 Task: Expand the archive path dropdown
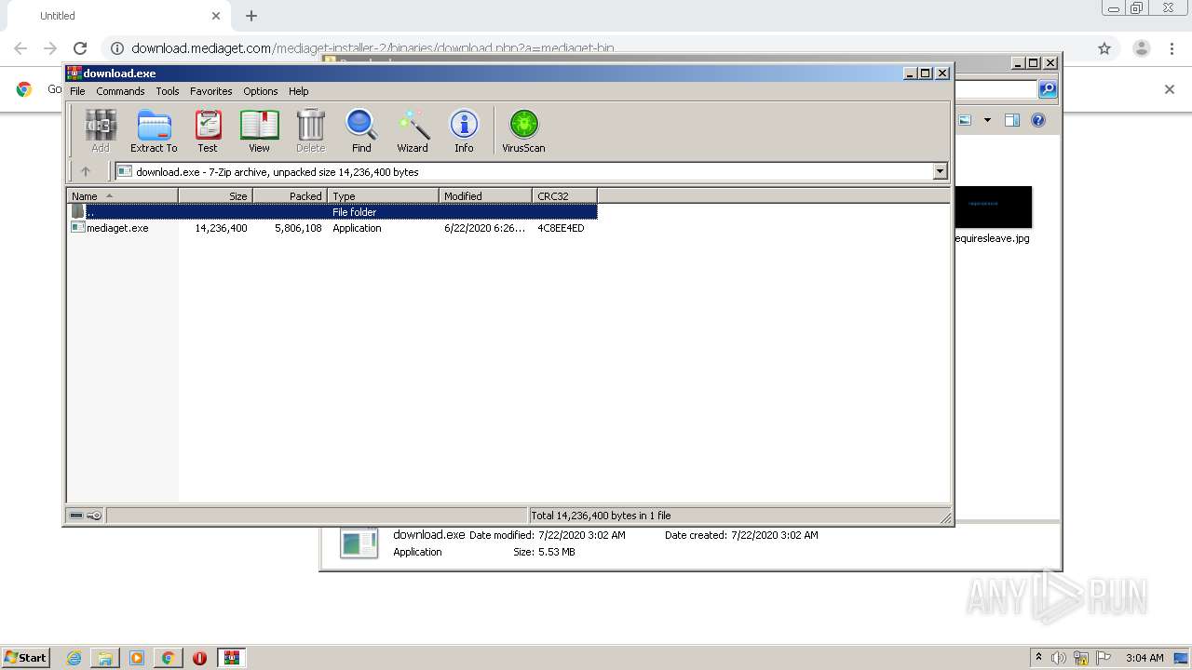pyautogui.click(x=940, y=171)
